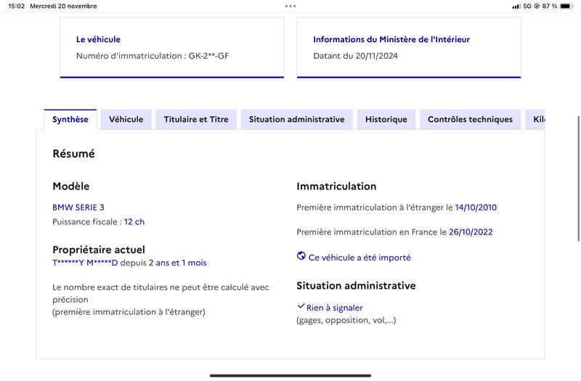The width and height of the screenshot is (581, 381).
Task: Click Ce véhicule a été importé text
Action: tap(359, 258)
